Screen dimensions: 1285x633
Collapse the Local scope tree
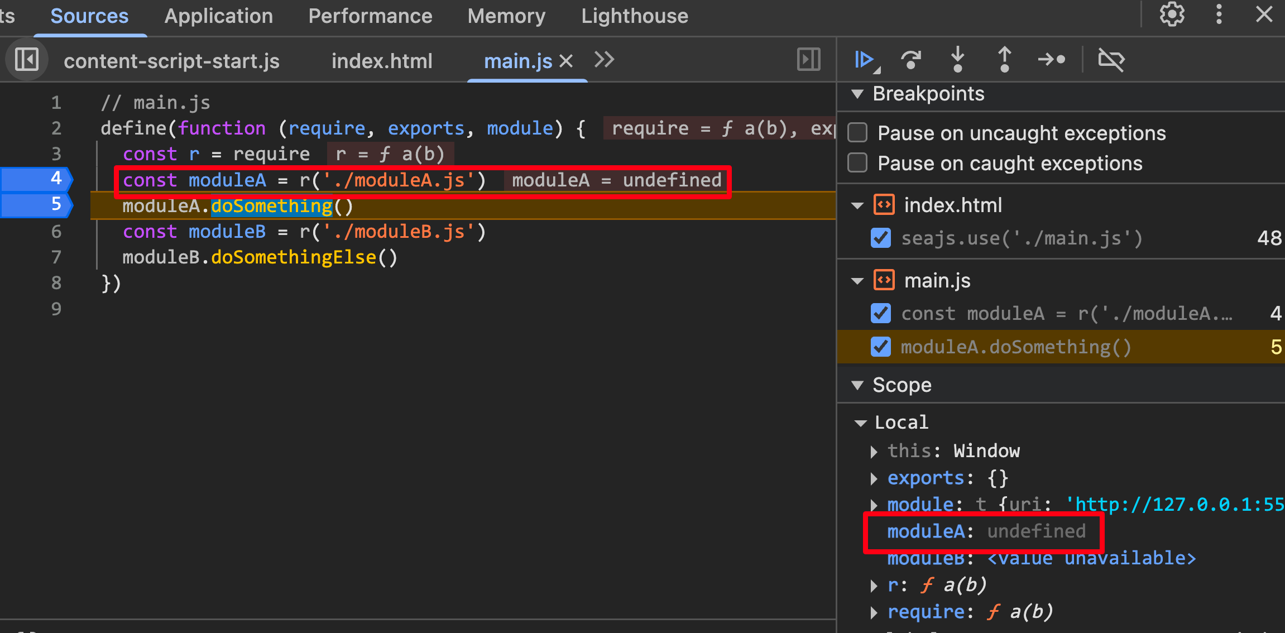[860, 423]
